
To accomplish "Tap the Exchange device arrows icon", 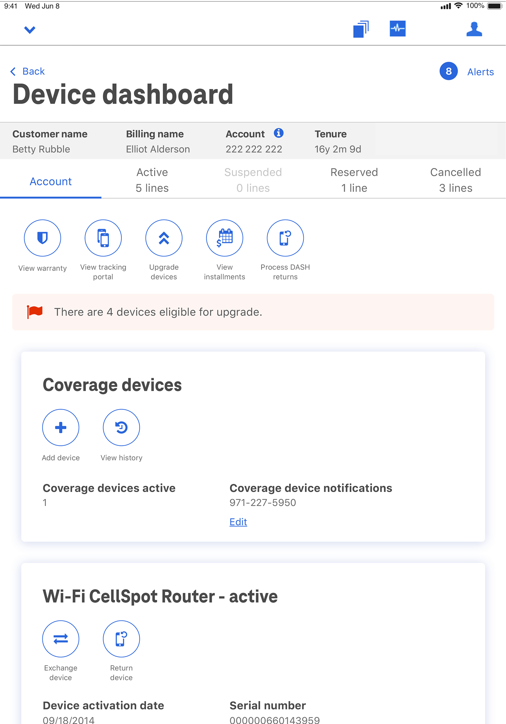I will 61,639.
